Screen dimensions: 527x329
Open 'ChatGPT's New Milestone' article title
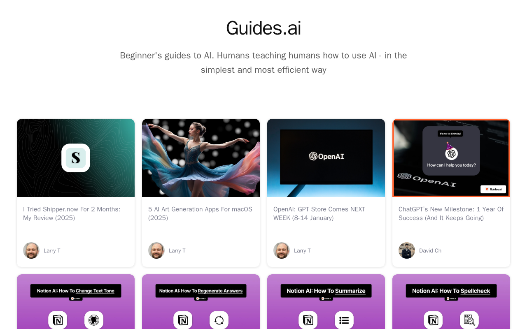tap(451, 213)
